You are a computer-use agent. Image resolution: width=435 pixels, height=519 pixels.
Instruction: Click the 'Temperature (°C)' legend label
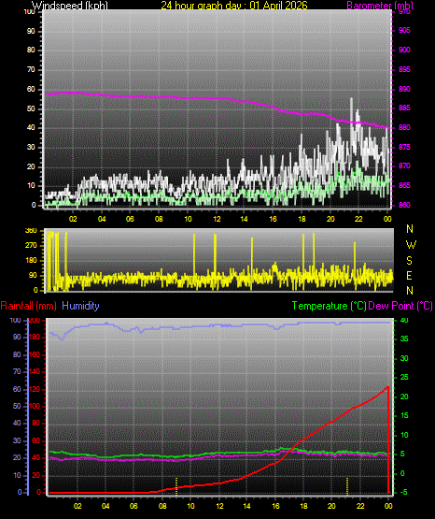[x=329, y=306]
